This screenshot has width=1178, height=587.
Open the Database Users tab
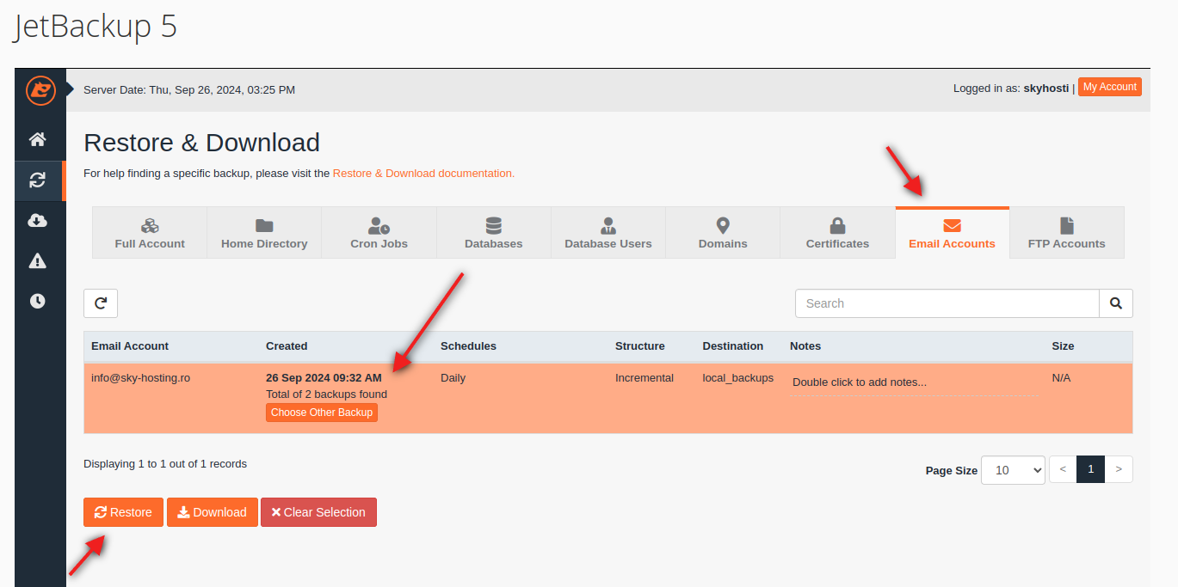pos(608,233)
